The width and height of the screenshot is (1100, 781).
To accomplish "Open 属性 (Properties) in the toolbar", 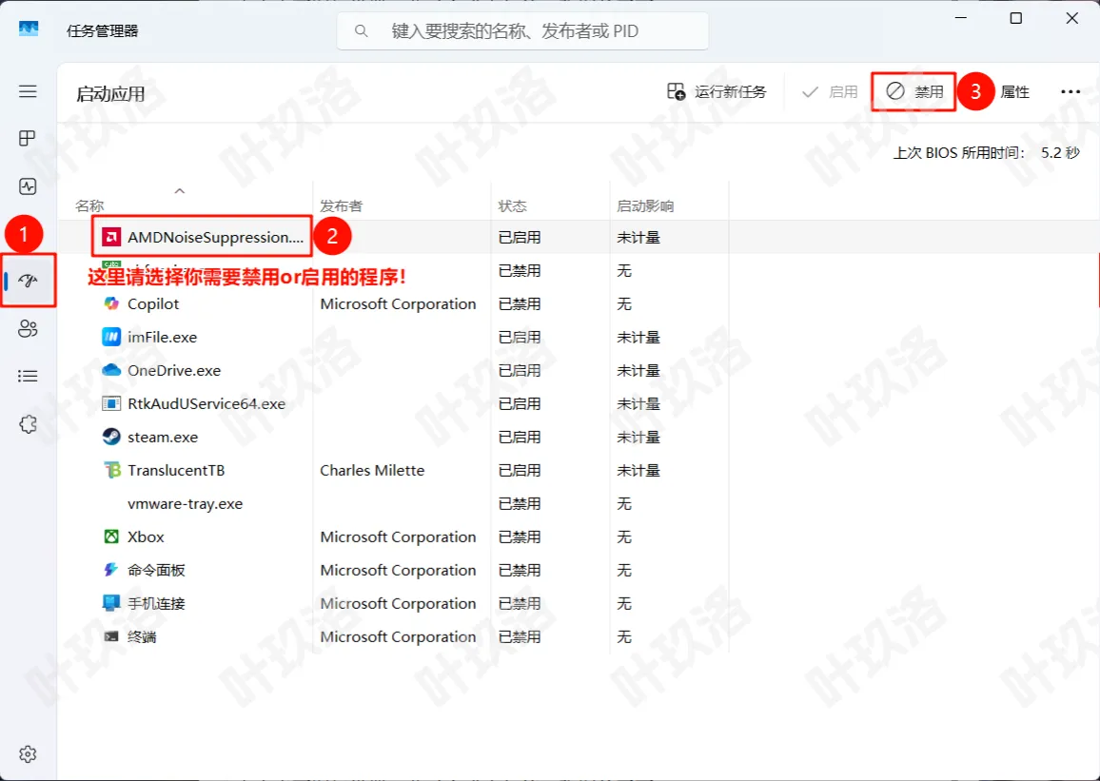I will [x=1014, y=92].
